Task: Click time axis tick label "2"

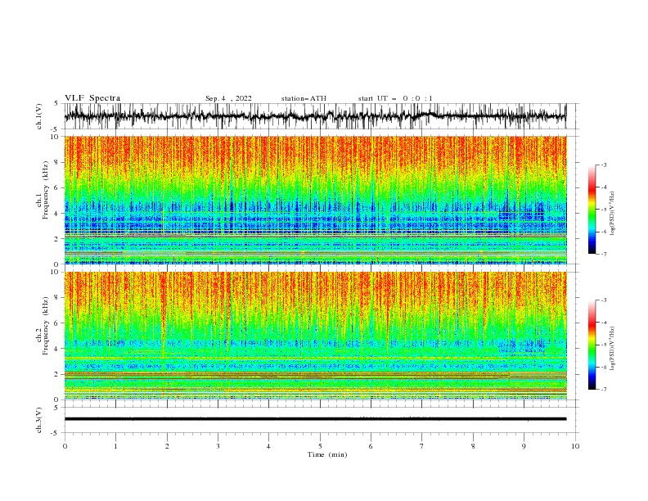Action: (x=167, y=446)
